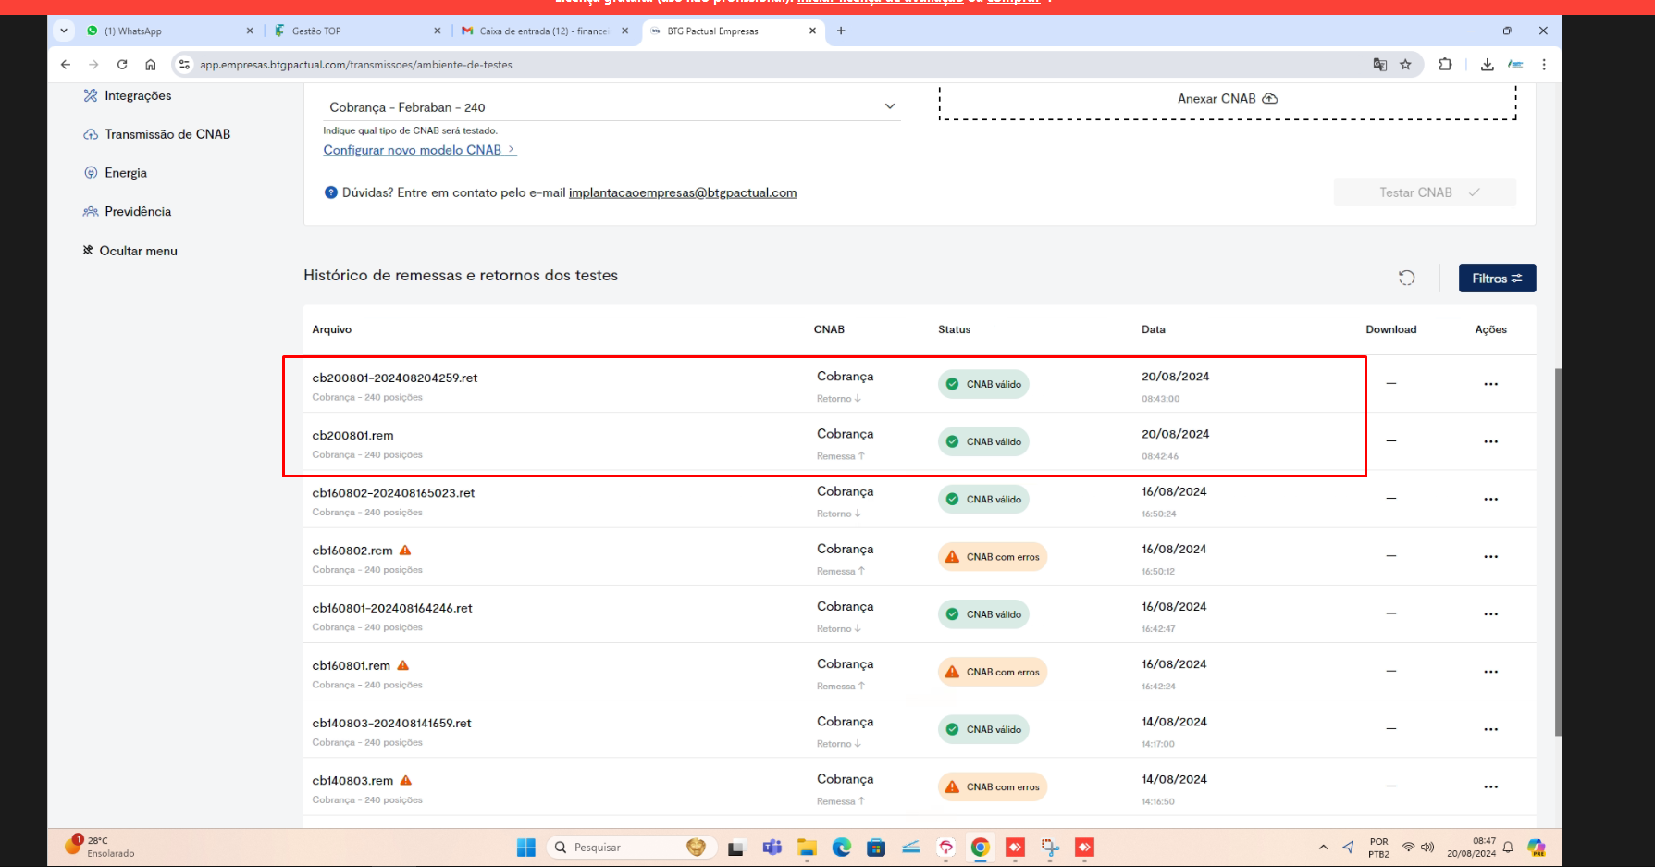1655x867 pixels.
Task: Click the browser forward arrow
Action: point(93,65)
